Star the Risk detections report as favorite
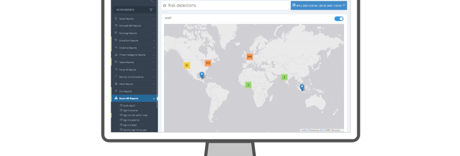Screen dimensions: 460x156 pyautogui.click(x=165, y=5)
